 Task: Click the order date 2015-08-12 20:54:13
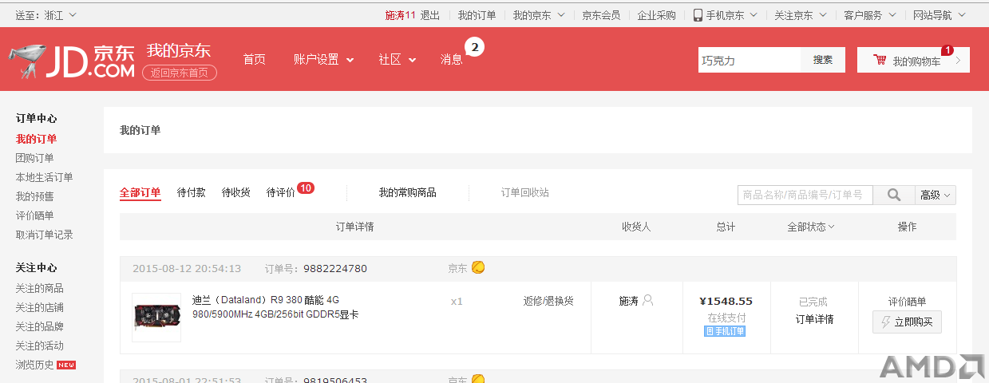click(187, 268)
